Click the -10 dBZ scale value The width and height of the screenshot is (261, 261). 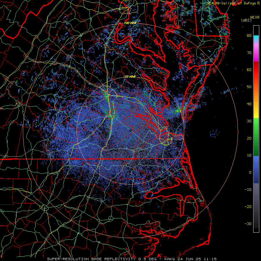tap(248, 190)
